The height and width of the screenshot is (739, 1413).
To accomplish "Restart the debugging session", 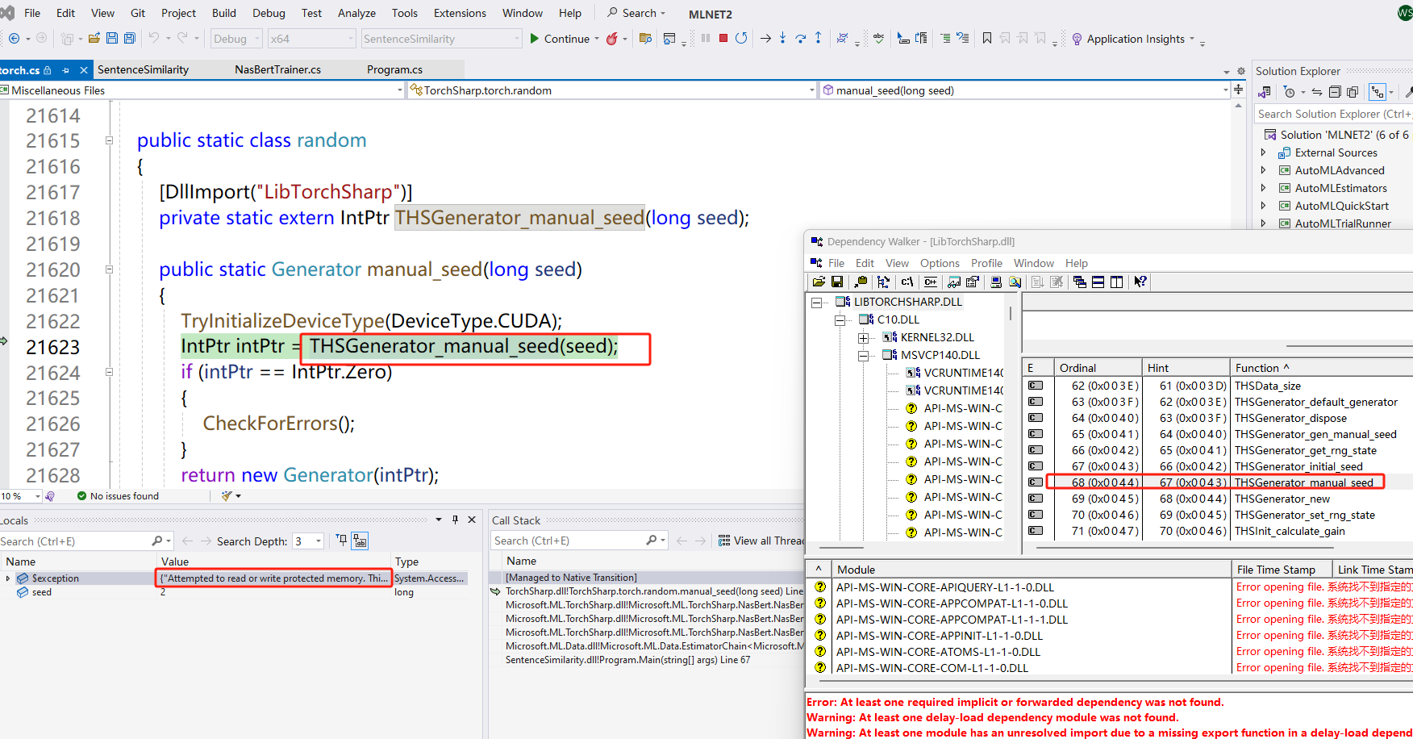I will tap(741, 38).
